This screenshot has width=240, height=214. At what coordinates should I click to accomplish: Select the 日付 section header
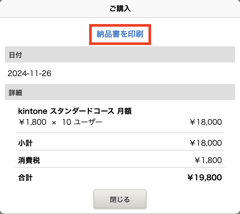point(15,55)
